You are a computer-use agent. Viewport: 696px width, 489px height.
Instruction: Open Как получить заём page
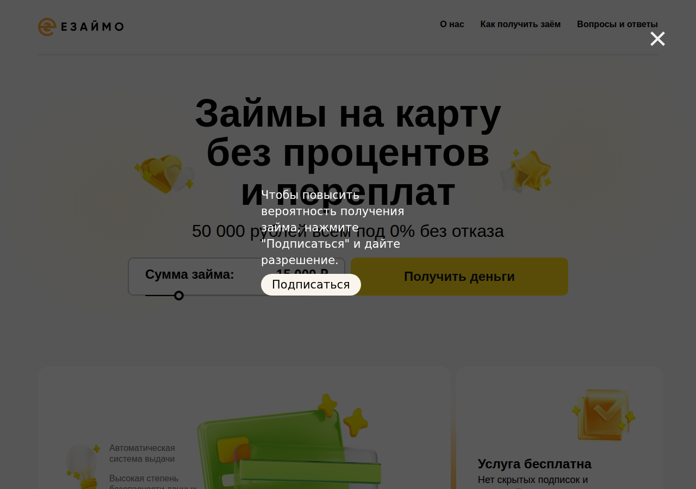coord(520,24)
